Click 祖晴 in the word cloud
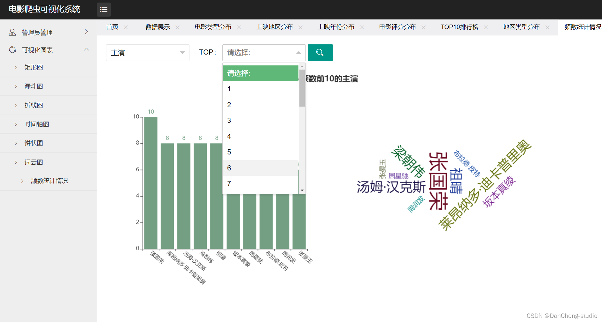Image resolution: width=602 pixels, height=322 pixels. [x=456, y=181]
